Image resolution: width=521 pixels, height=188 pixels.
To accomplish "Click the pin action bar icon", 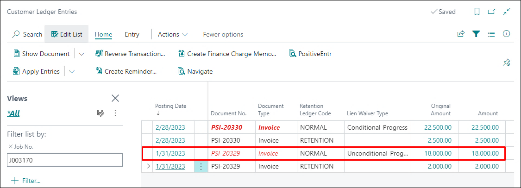I will tap(507, 62).
